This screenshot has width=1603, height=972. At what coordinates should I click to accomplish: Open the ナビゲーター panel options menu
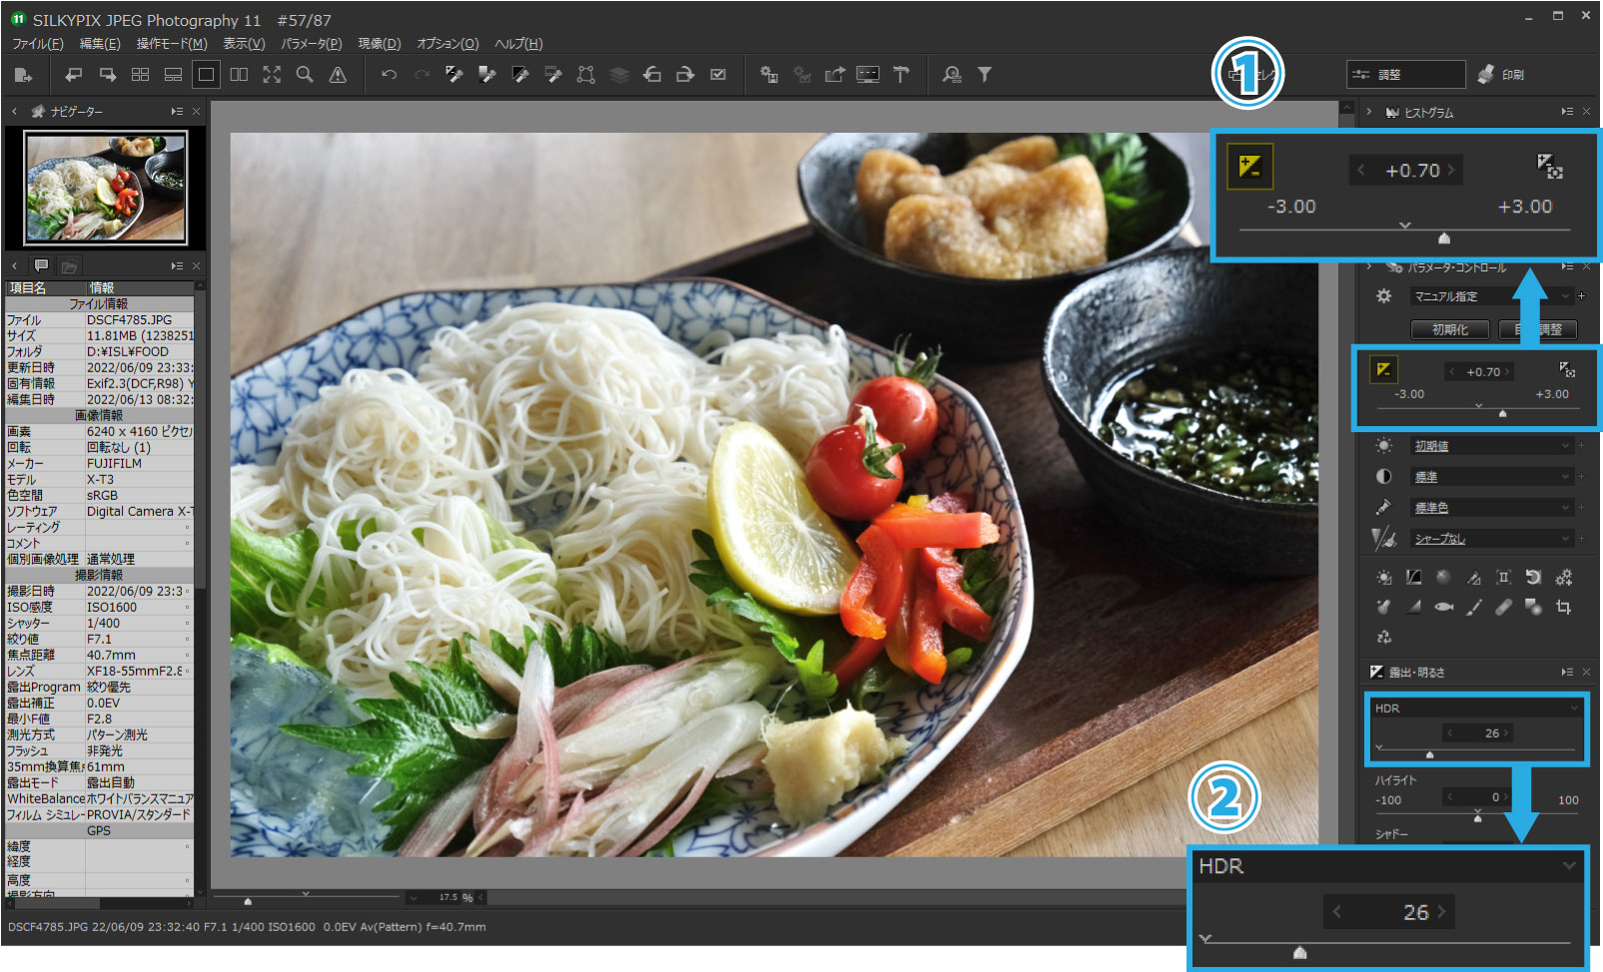tap(177, 112)
